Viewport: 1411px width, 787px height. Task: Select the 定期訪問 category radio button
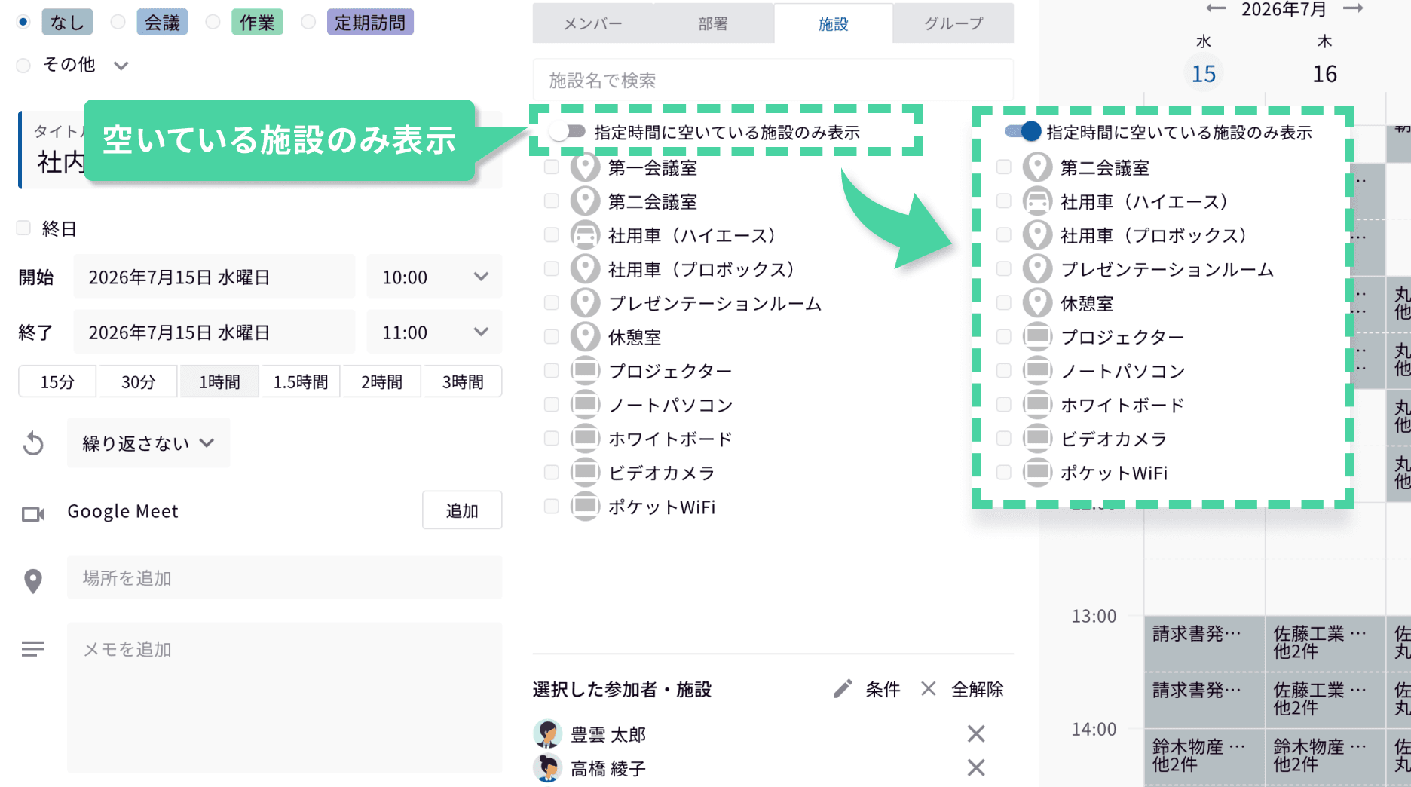pyautogui.click(x=308, y=22)
